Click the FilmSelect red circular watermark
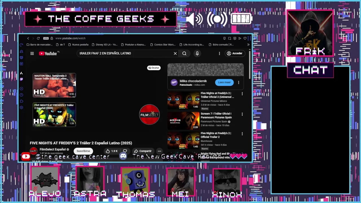Image resolution: width=361 pixels, height=203 pixels. click(149, 114)
